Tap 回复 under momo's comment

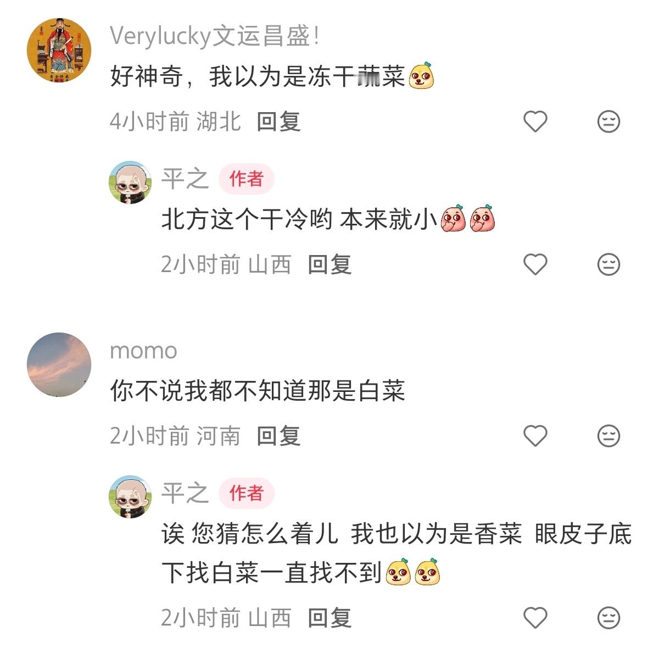tap(278, 436)
